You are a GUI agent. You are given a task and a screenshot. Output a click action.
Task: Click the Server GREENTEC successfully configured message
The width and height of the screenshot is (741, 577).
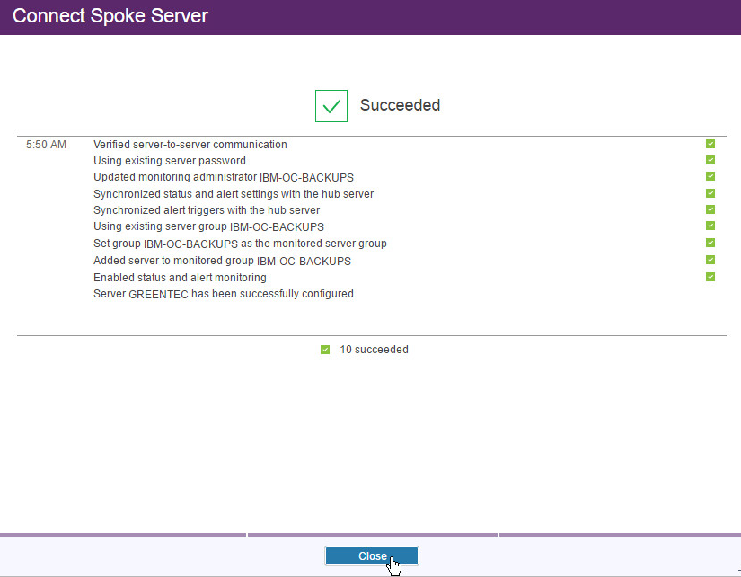(x=224, y=294)
